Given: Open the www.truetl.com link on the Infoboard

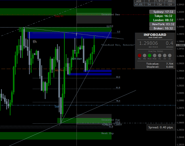Looking at the screenshot, I should [155, 38].
